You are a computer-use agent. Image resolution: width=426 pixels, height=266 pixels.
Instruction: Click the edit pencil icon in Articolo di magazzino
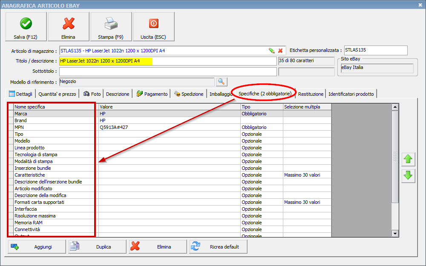[x=271, y=51]
